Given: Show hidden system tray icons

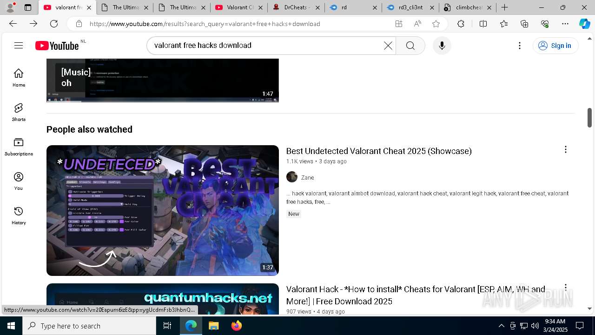Looking at the screenshot, I should tap(501, 326).
